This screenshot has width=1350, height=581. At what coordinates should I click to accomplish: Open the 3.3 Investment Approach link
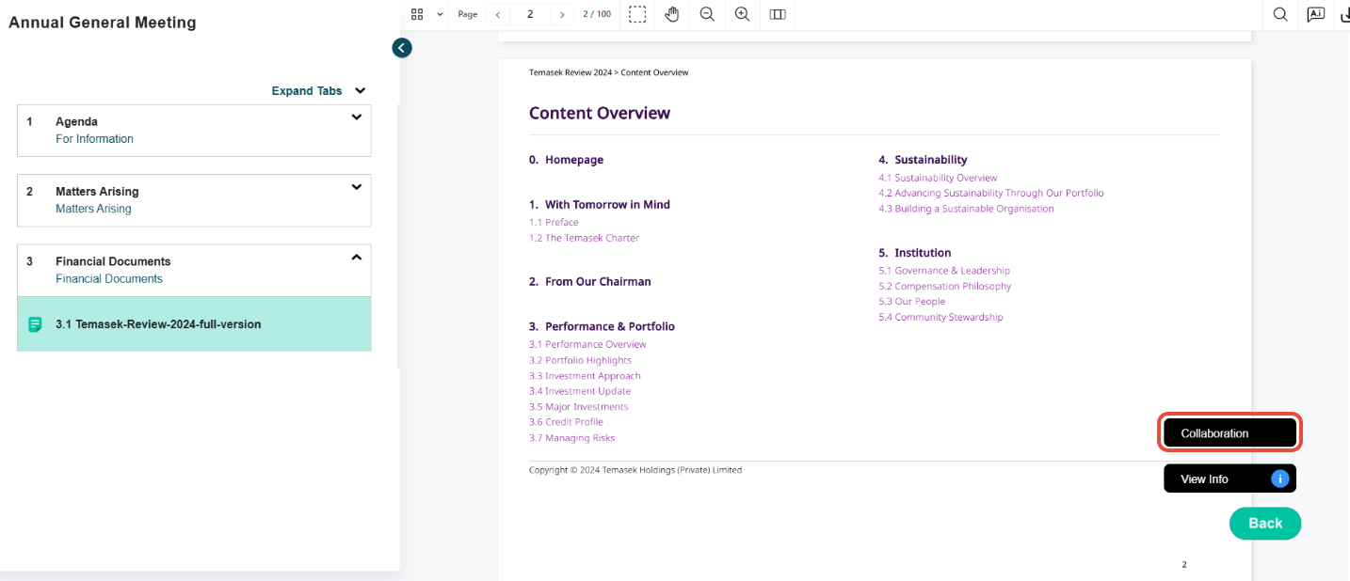[x=585, y=376]
